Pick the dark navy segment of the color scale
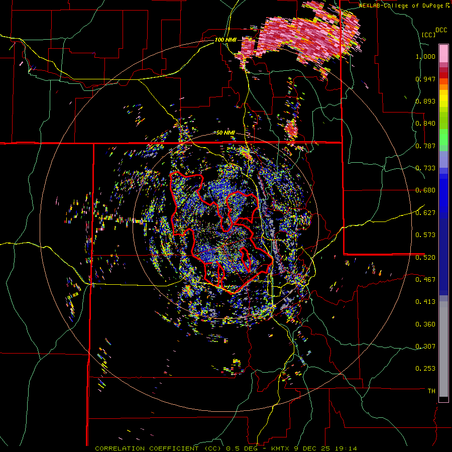This screenshot has width=452, height=452. point(443,257)
